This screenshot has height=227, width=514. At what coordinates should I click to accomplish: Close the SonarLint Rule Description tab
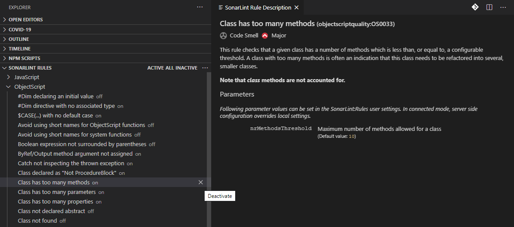click(296, 7)
